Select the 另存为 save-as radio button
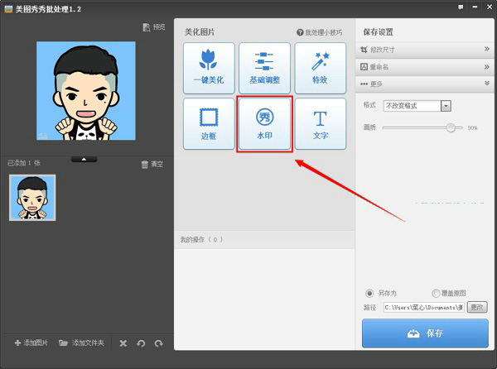The image size is (497, 369). click(369, 293)
